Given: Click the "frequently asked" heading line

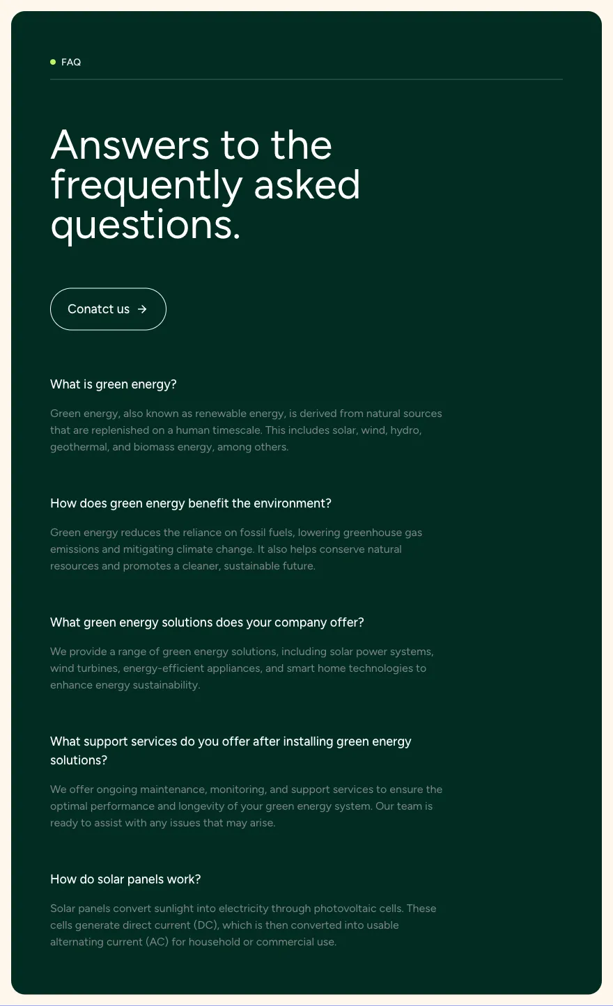Looking at the screenshot, I should pos(205,185).
